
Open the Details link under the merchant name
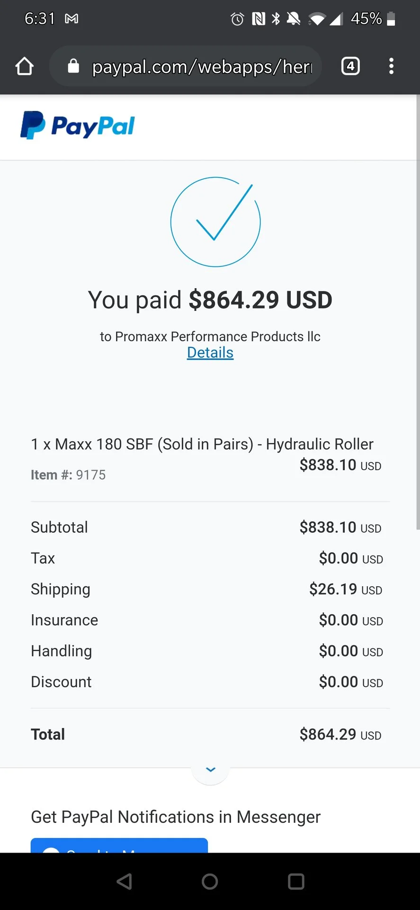click(210, 353)
